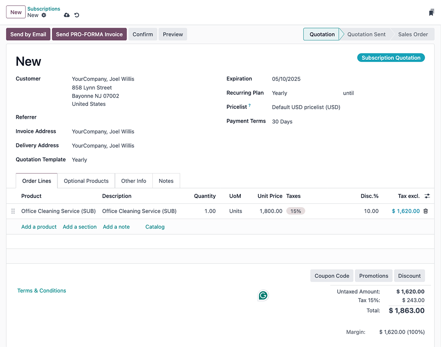
Task: Click the cloud save icon
Action: (x=67, y=15)
